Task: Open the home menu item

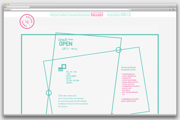Action: tap(54, 14)
